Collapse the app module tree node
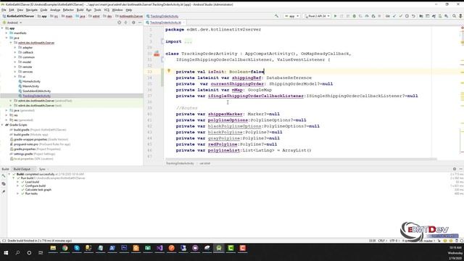 coord(2,28)
